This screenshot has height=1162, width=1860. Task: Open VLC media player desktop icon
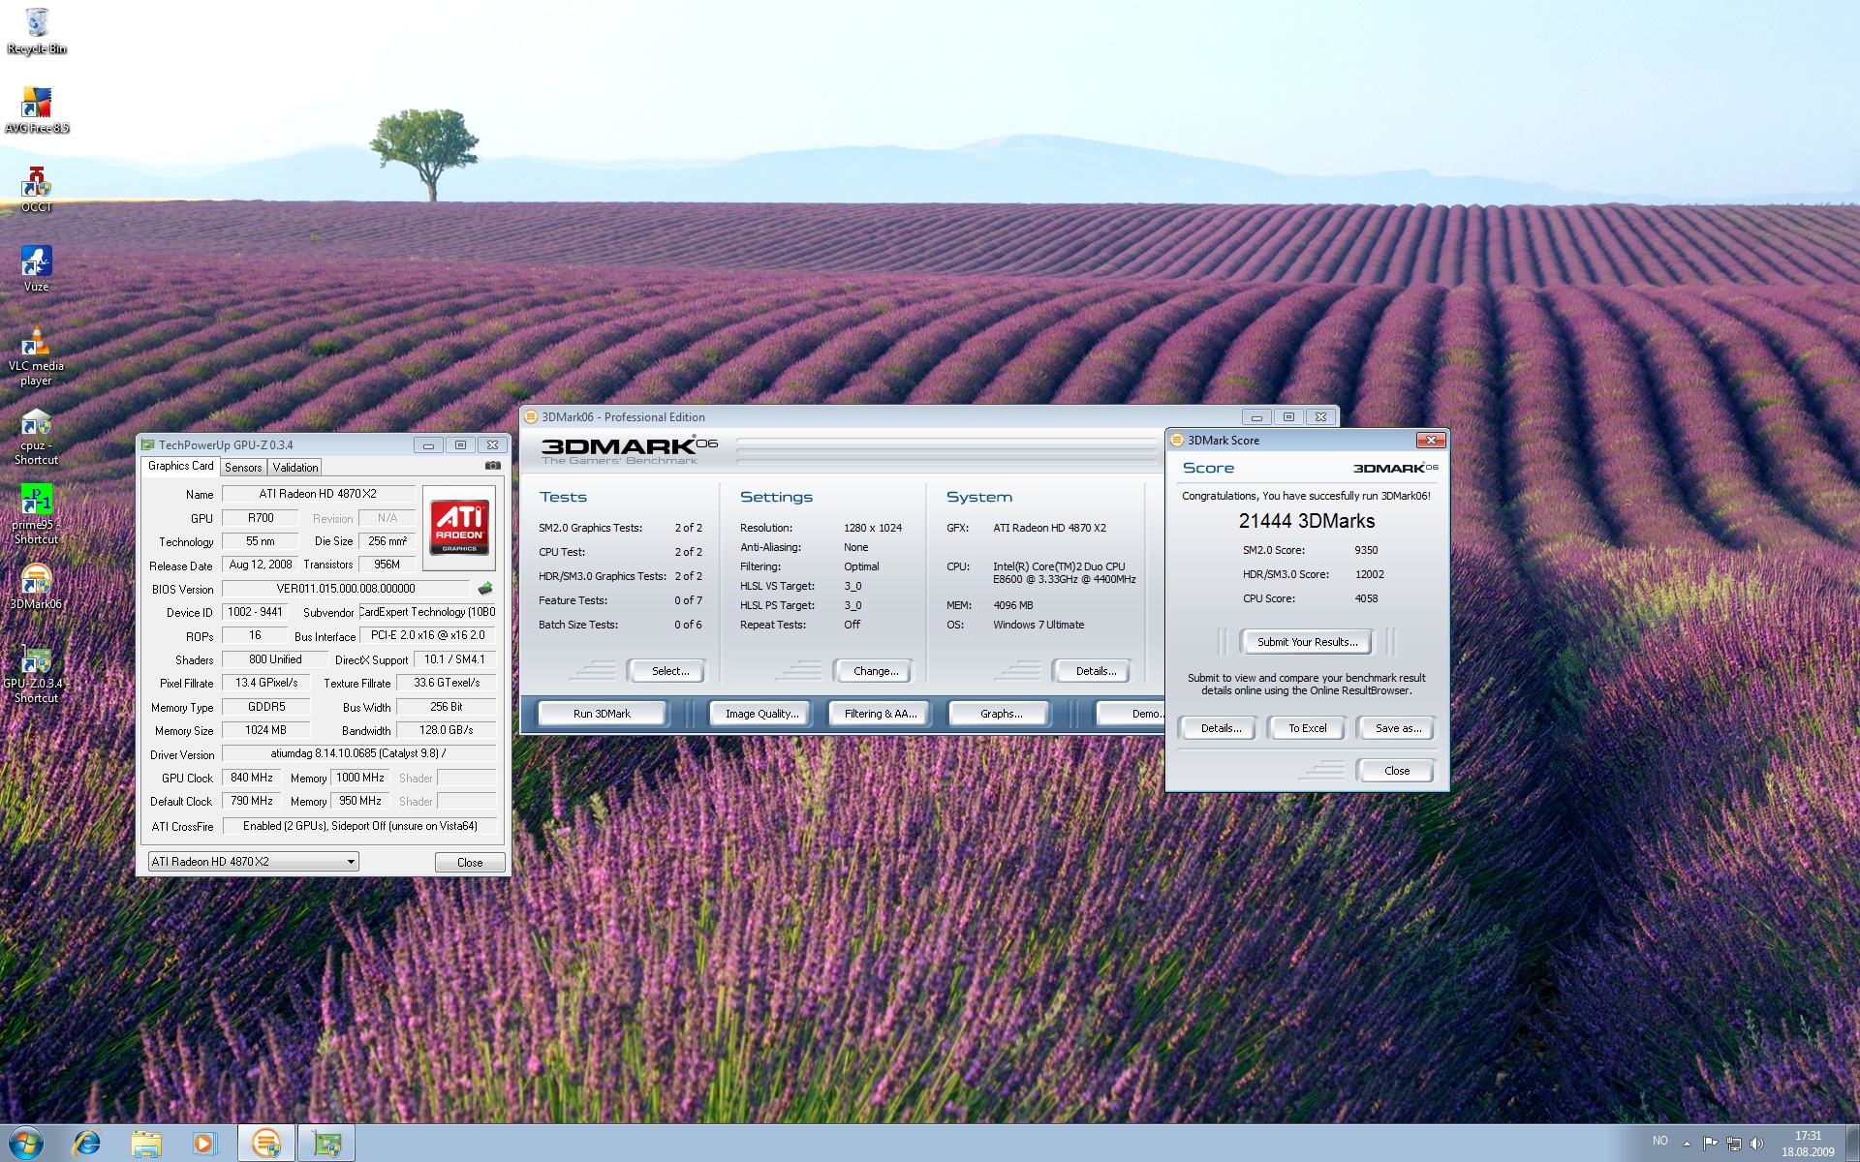[37, 344]
